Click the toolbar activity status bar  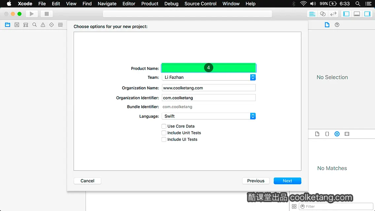click(x=187, y=14)
